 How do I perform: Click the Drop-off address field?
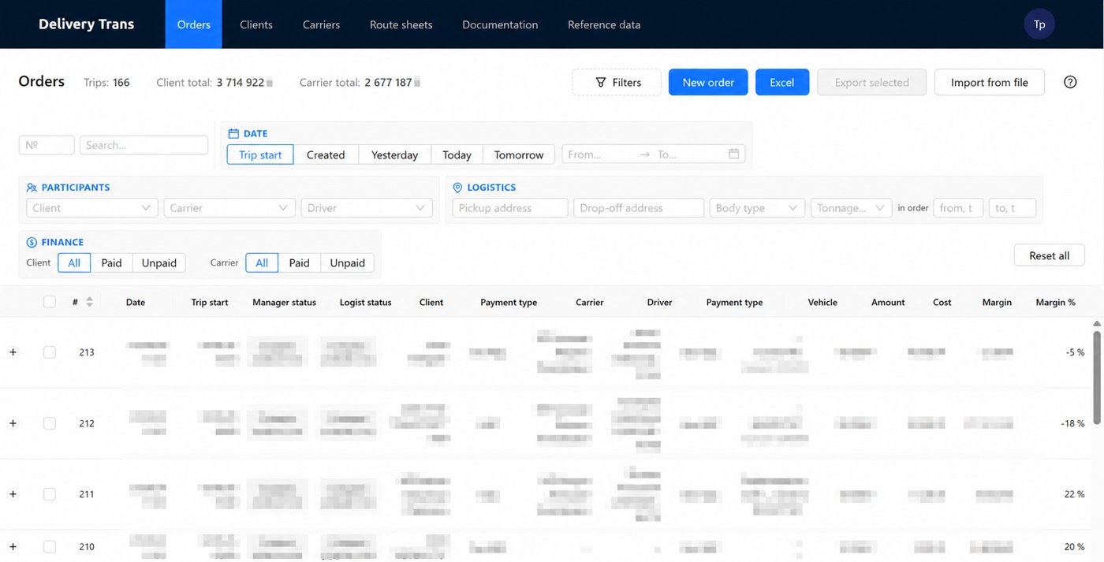click(x=639, y=208)
